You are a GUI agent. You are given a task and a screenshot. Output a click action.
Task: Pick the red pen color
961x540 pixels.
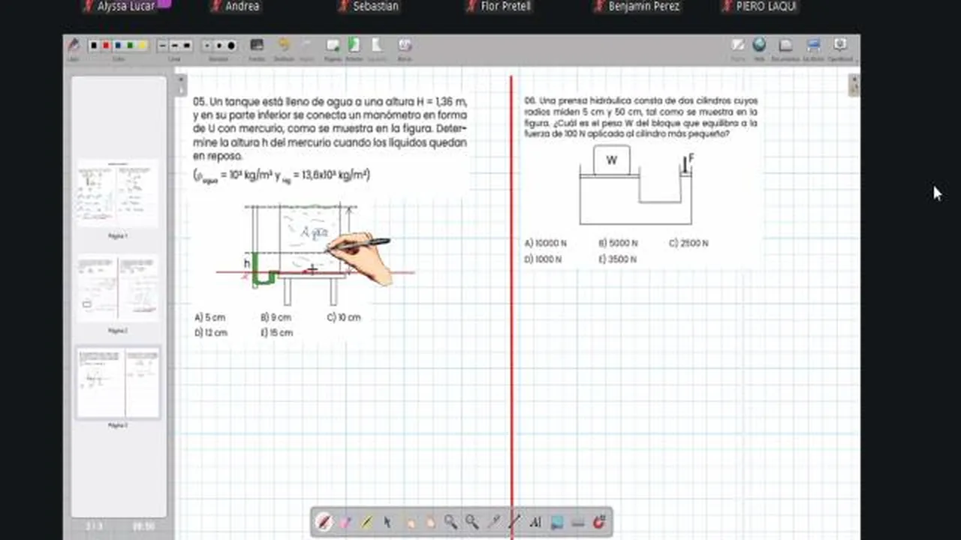[106, 46]
